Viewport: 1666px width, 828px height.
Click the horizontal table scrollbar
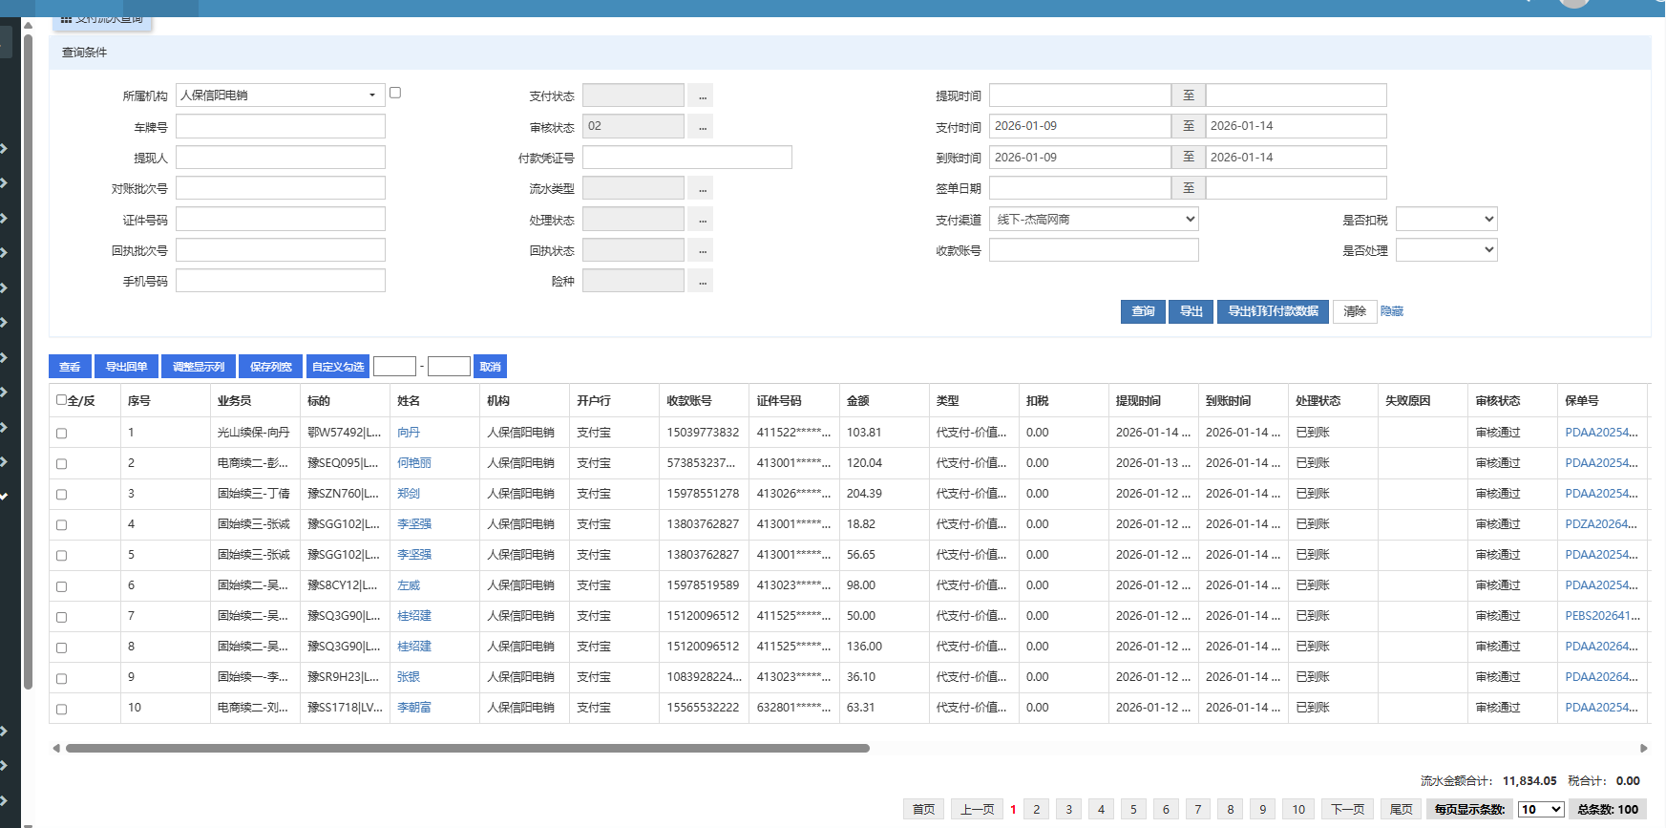tap(468, 748)
